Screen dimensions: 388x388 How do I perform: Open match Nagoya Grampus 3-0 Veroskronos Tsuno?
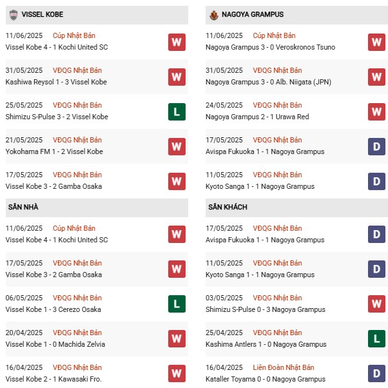point(261,47)
